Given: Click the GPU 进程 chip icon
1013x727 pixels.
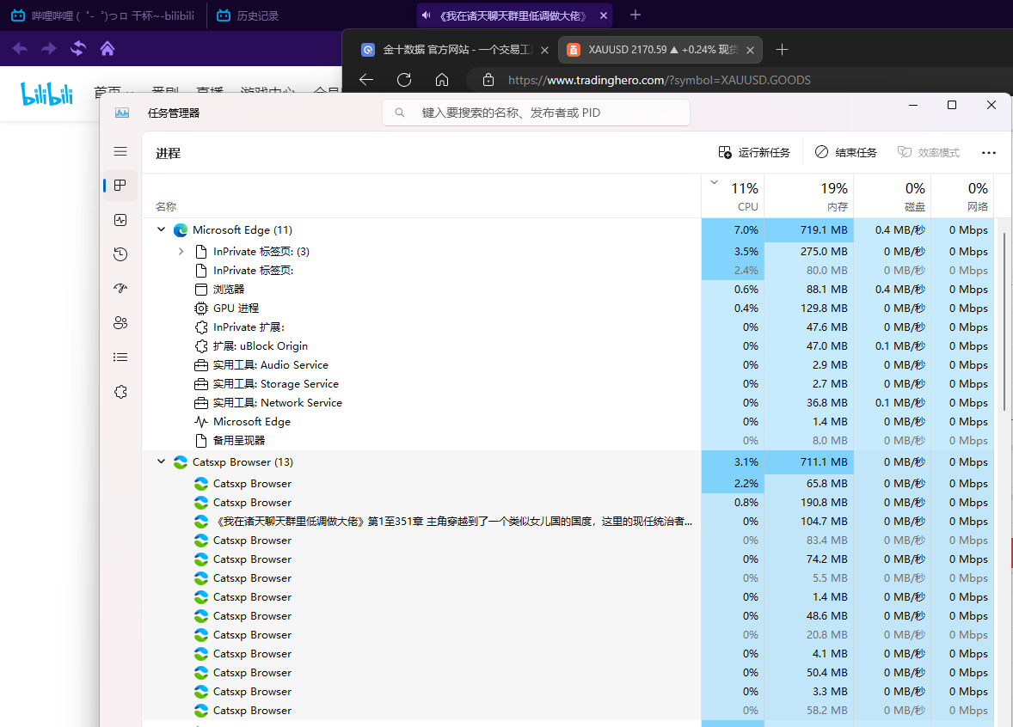Looking at the screenshot, I should point(201,308).
